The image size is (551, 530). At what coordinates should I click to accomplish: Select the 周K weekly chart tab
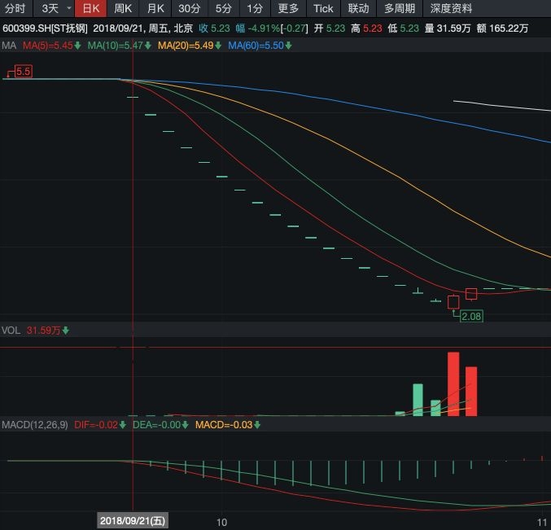point(123,9)
